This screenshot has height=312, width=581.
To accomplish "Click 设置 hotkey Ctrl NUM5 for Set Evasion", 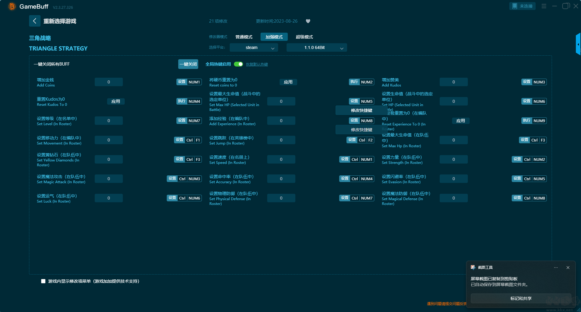I will pyautogui.click(x=529, y=179).
